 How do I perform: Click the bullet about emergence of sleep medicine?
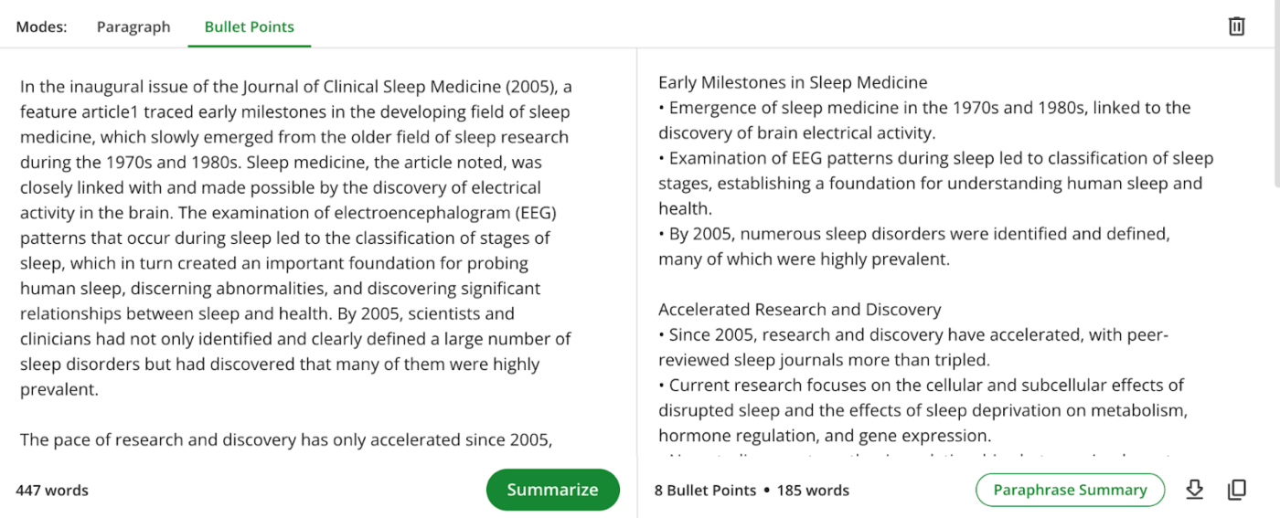click(x=924, y=121)
